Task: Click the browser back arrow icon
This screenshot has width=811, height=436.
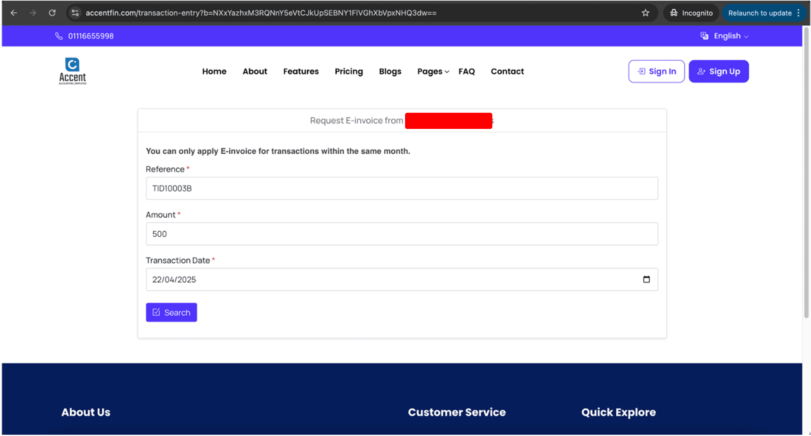Action: click(14, 13)
